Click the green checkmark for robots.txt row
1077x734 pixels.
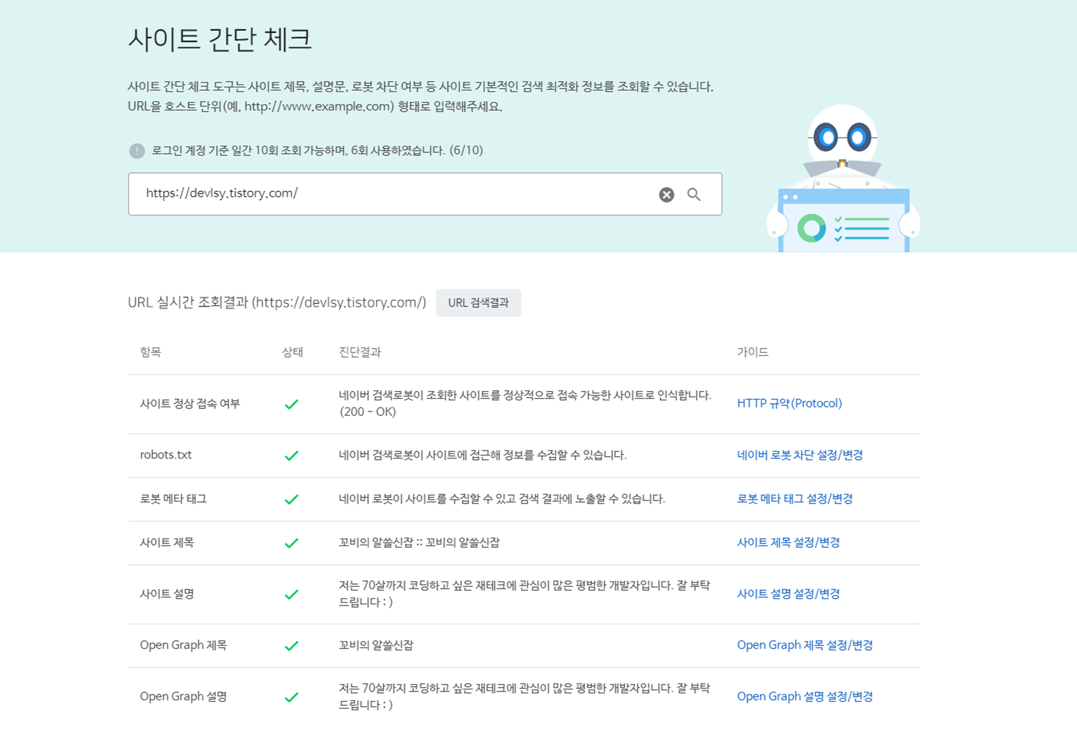click(x=291, y=456)
